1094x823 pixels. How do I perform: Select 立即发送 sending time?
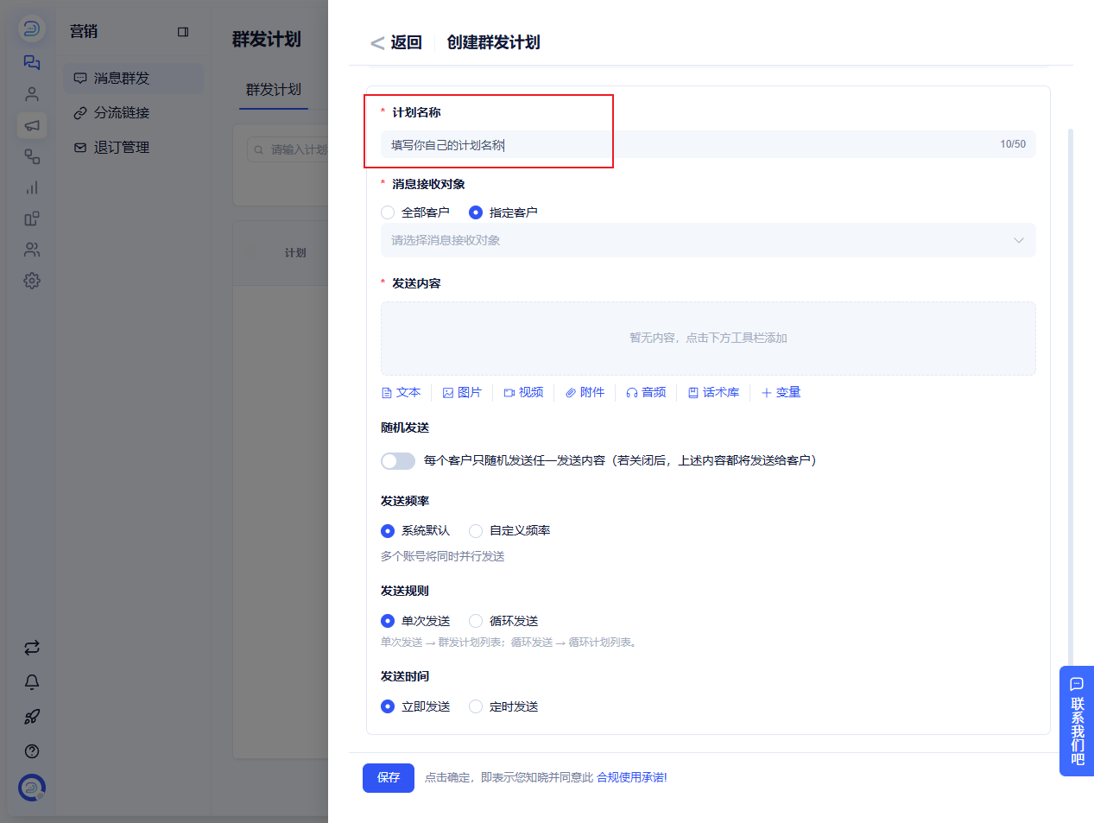pos(388,706)
